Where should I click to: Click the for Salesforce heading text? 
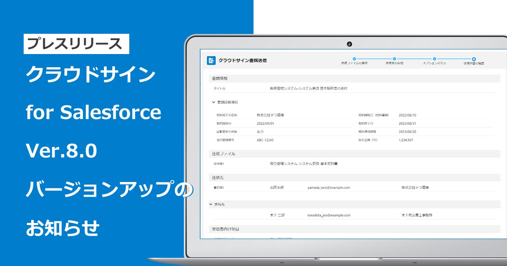[x=93, y=113]
